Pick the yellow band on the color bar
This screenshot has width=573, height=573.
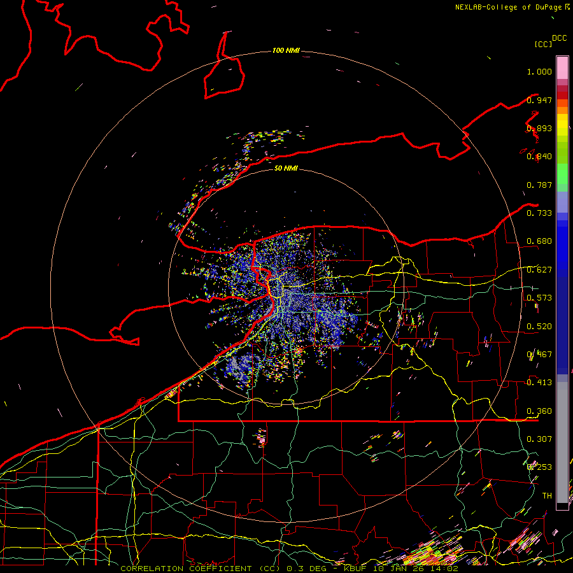[562, 125]
